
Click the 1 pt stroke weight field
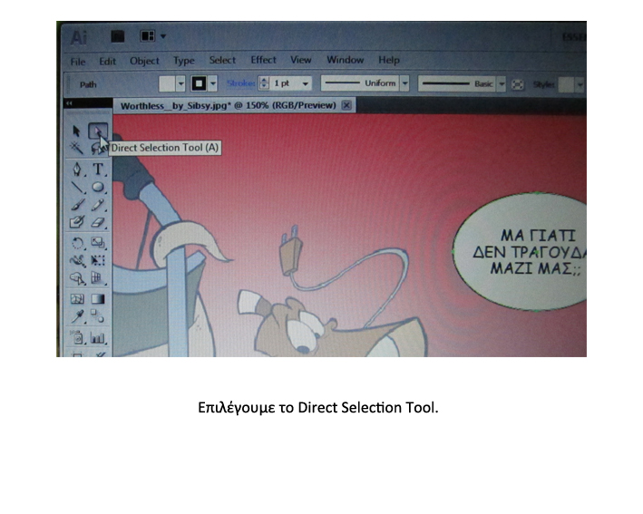[x=285, y=83]
